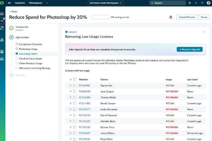212x141 pixels.
Task: Click the Cancel Process button
Action: click(x=187, y=17)
